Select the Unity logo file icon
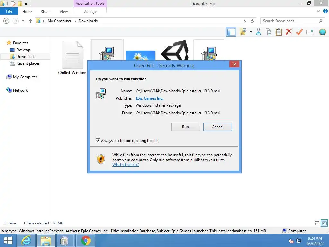 pyautogui.click(x=175, y=50)
